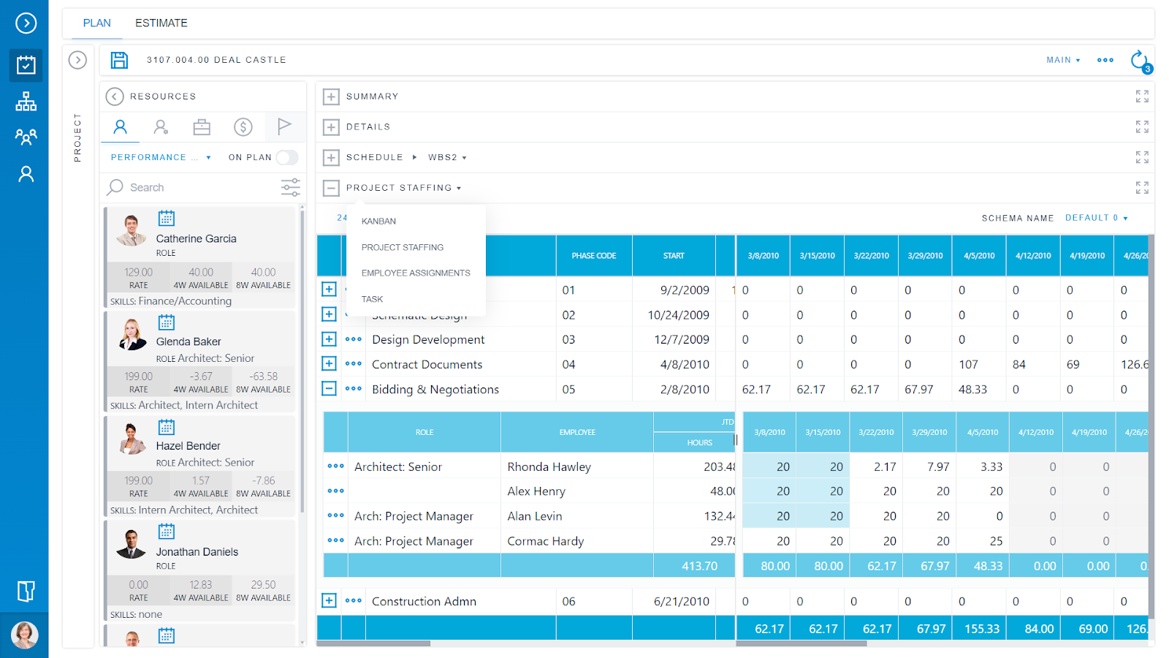Open resource filter settings beside Search
The height and width of the screenshot is (658, 1169).
pyautogui.click(x=290, y=187)
